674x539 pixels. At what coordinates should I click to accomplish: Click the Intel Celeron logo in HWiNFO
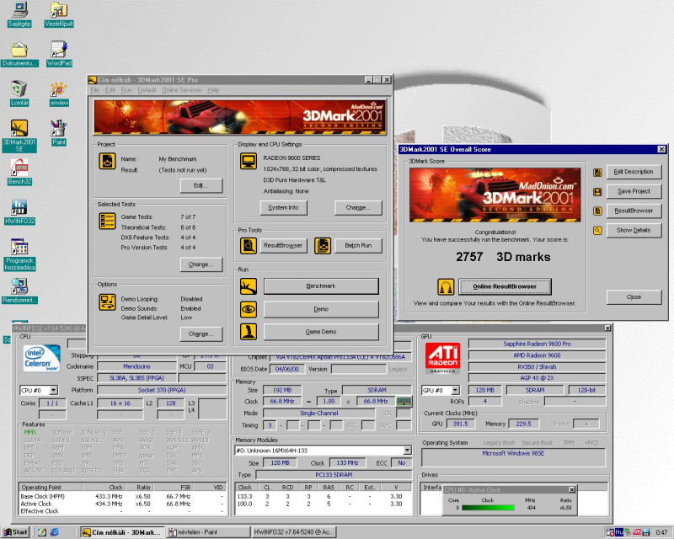pyautogui.click(x=41, y=358)
